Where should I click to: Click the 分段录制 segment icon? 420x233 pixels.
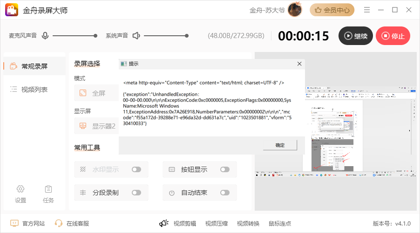(x=83, y=193)
